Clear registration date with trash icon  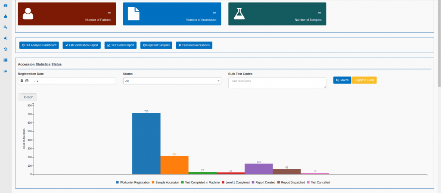[x=22, y=81]
